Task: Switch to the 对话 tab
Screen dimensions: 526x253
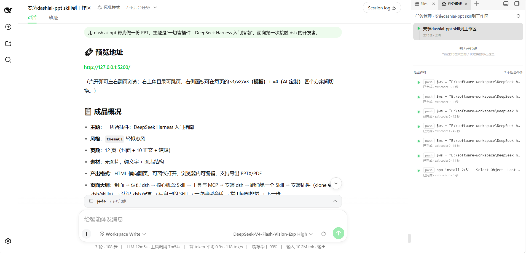Action: (x=32, y=18)
